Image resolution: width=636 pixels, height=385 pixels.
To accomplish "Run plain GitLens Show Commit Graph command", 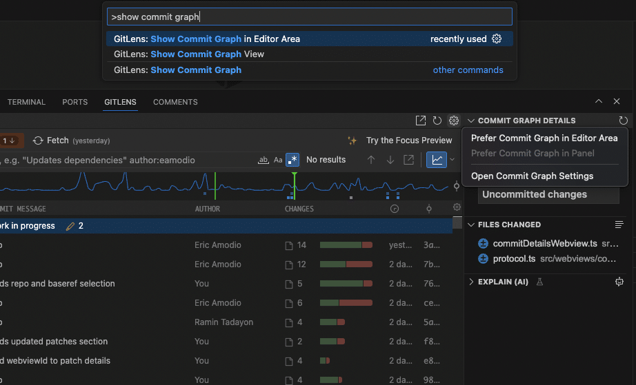I will 310,70.
